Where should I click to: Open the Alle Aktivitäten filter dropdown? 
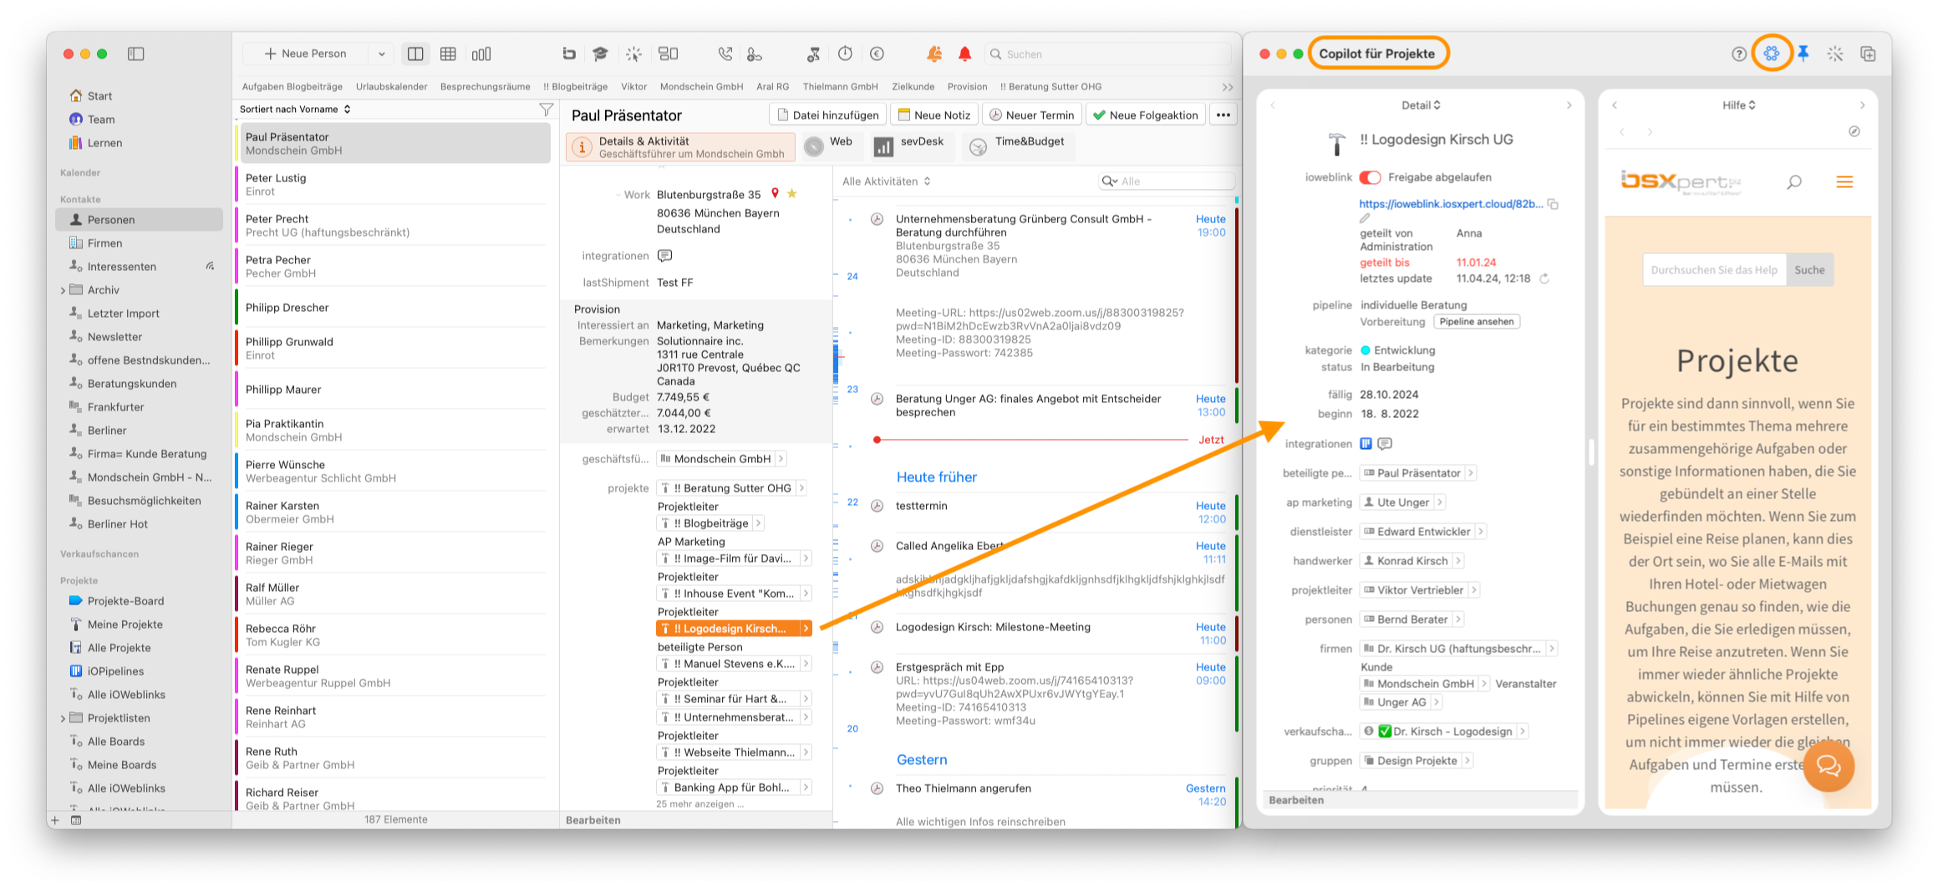coord(886,181)
